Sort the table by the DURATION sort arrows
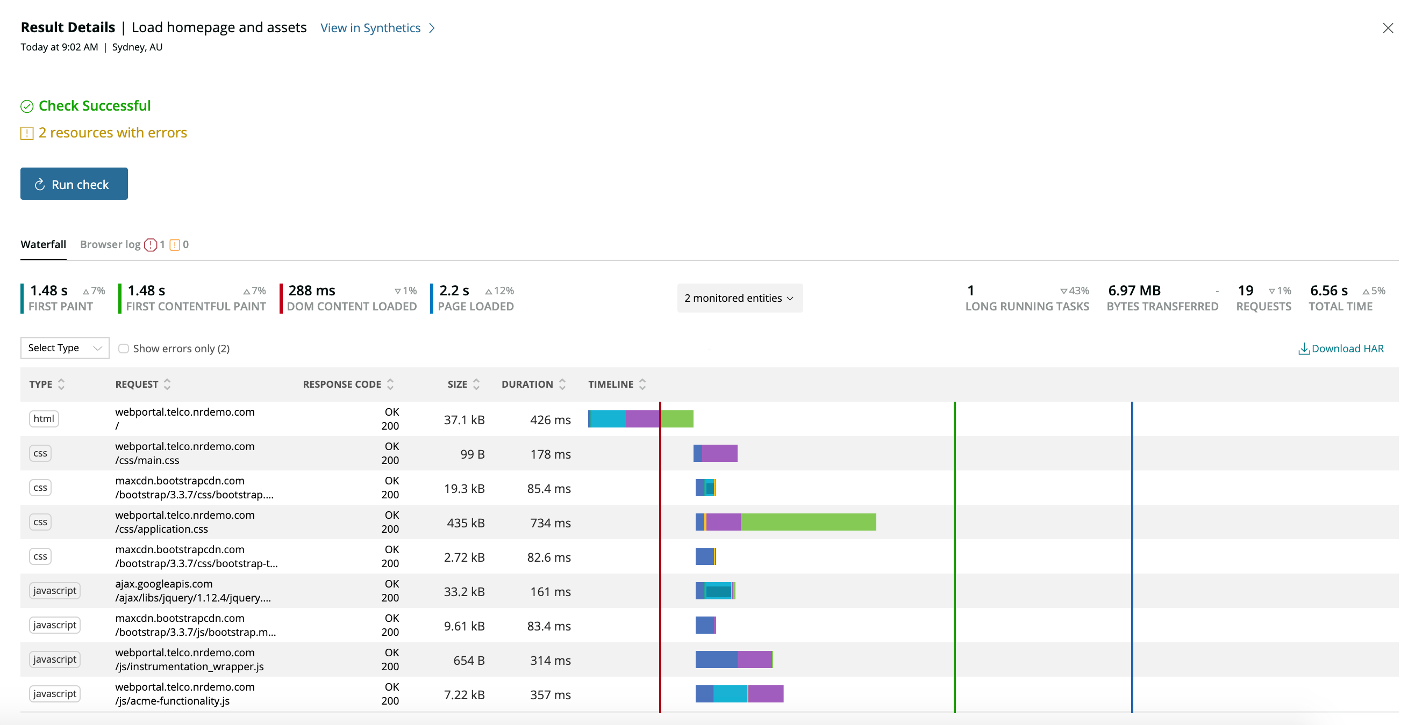Viewport: 1415px width, 725px height. pyautogui.click(x=562, y=384)
